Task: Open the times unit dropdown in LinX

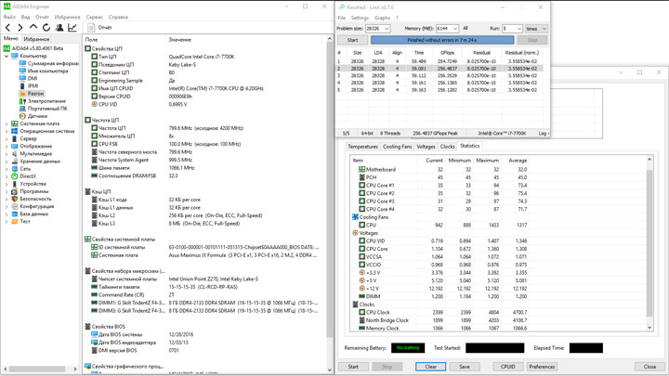Action: (534, 29)
